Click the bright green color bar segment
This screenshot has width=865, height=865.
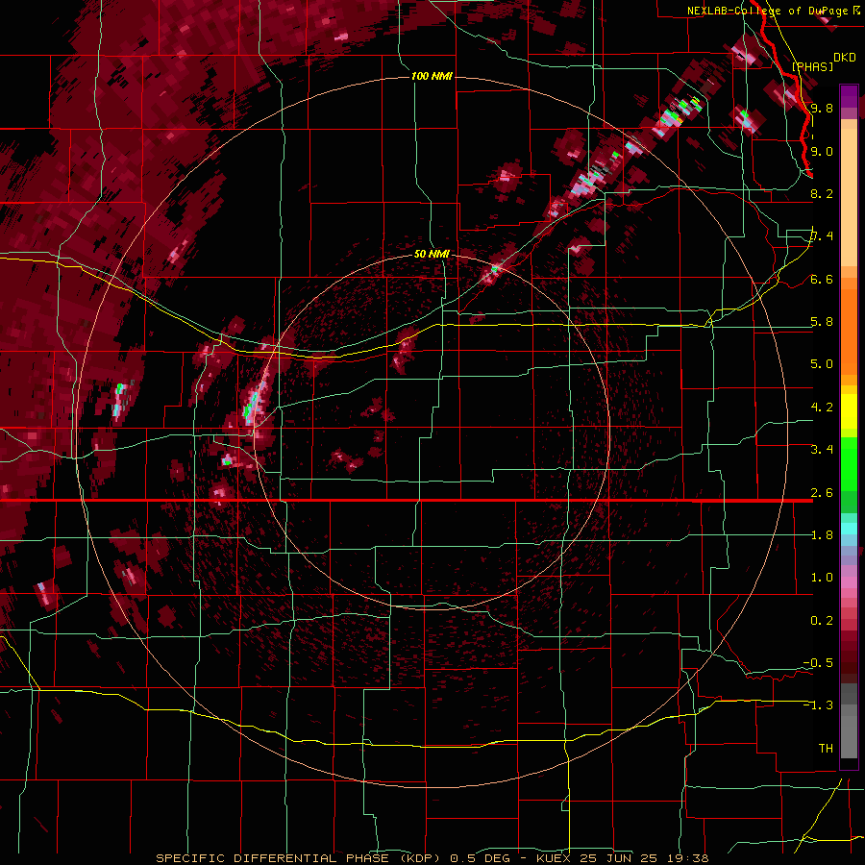(849, 462)
